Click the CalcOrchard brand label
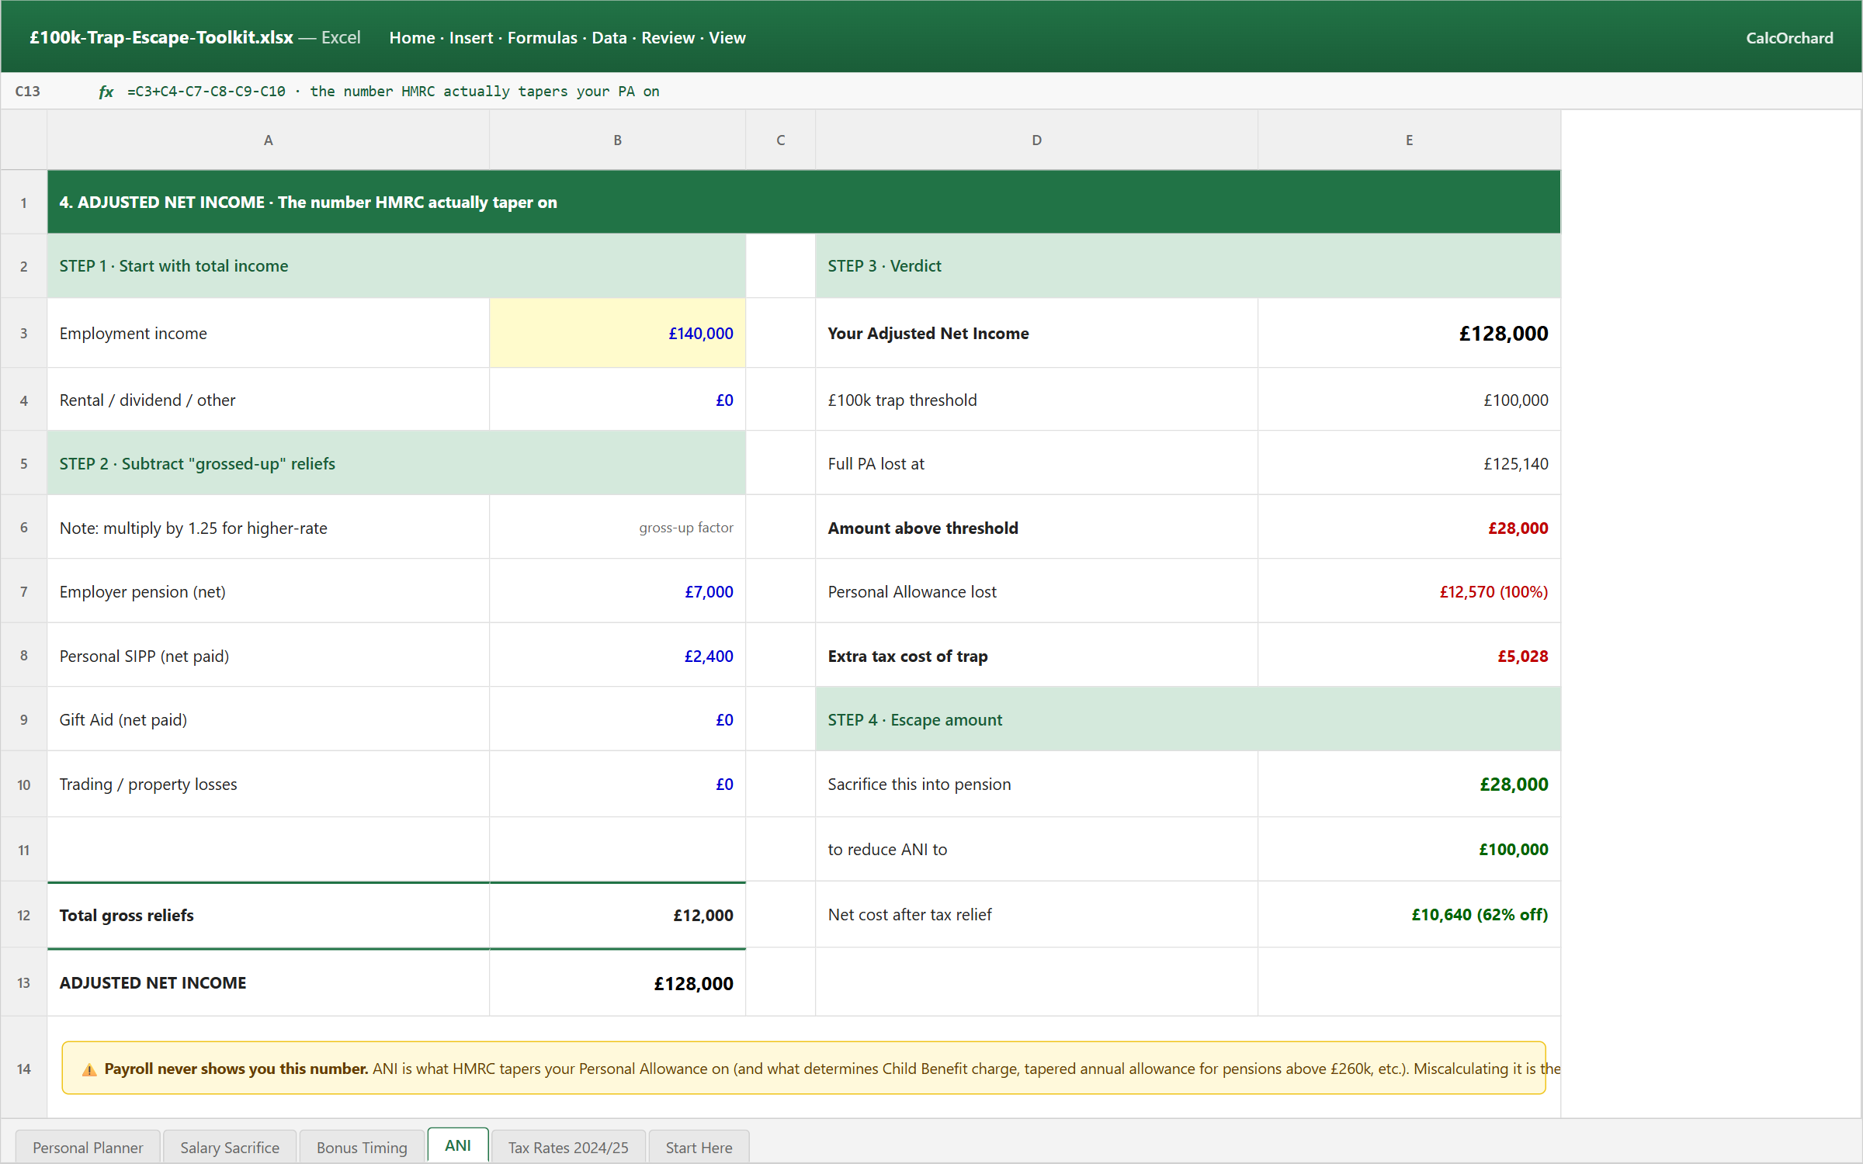This screenshot has height=1164, width=1863. tap(1789, 37)
